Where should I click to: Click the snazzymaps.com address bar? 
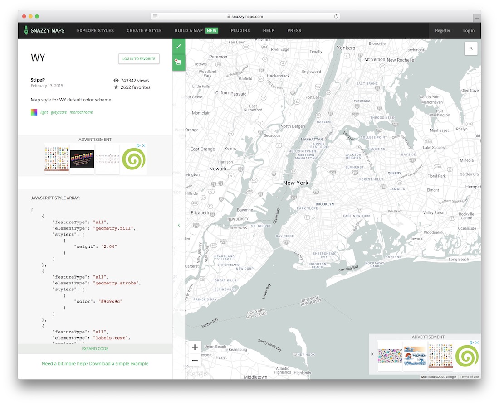pyautogui.click(x=245, y=16)
